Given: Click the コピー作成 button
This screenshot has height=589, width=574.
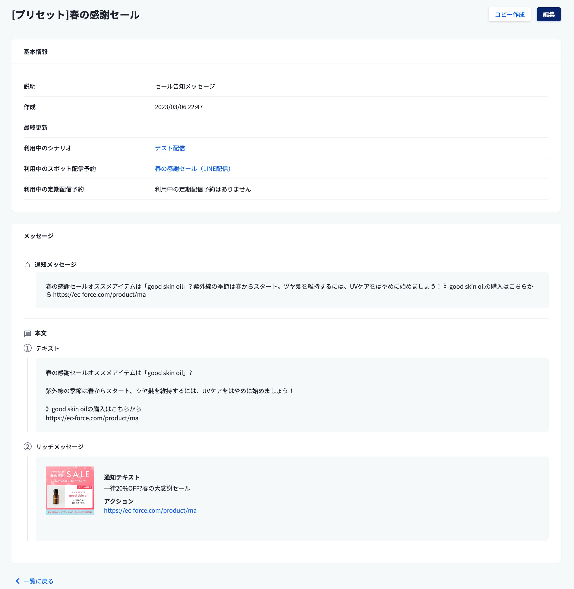Looking at the screenshot, I should point(509,15).
